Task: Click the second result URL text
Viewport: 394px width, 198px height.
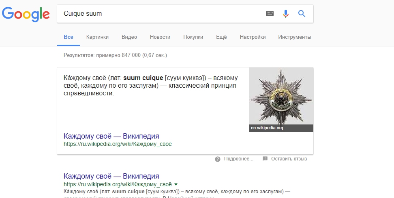Action: coord(118,185)
